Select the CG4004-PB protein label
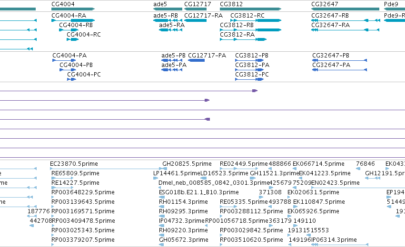The width and height of the screenshot is (405, 247). pyautogui.click(x=76, y=65)
